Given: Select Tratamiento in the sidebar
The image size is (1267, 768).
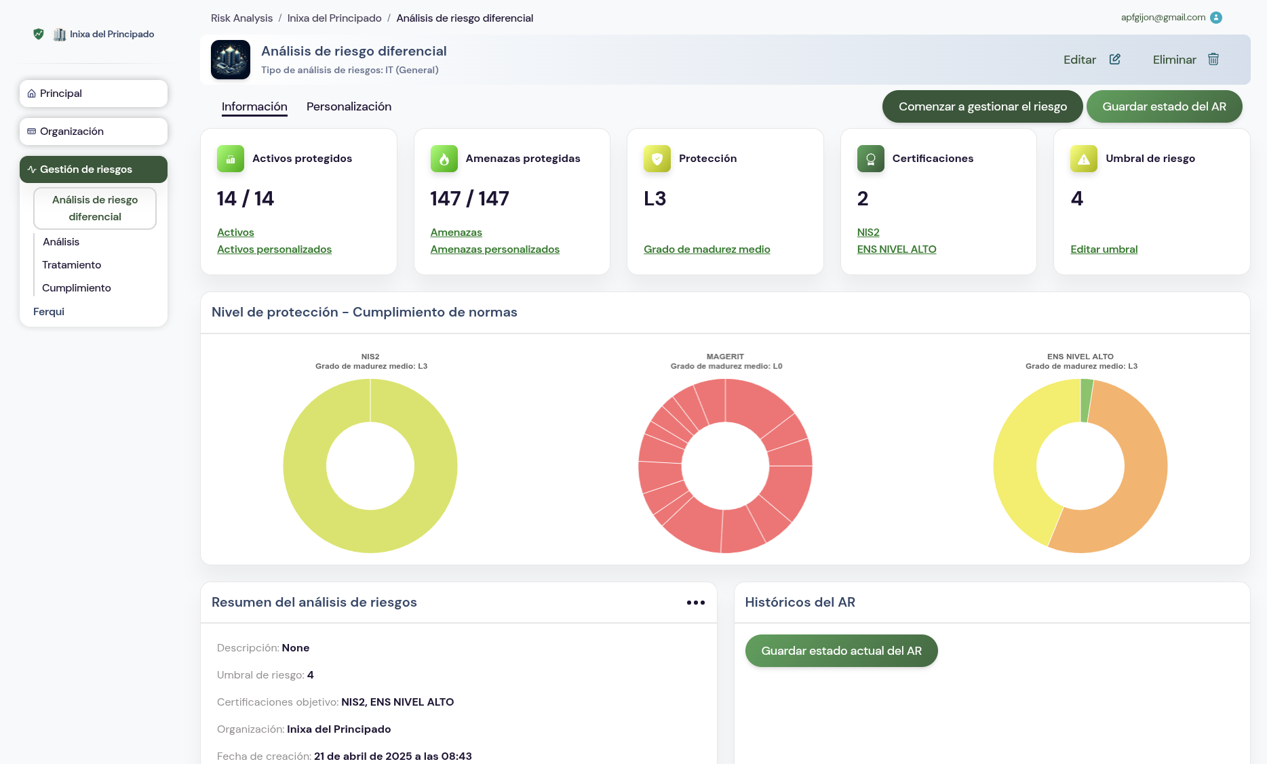Looking at the screenshot, I should click(x=71, y=265).
